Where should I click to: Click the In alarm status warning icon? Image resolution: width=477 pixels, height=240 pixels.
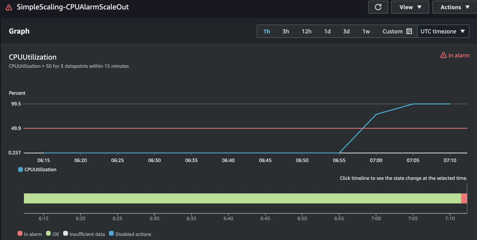coord(443,55)
